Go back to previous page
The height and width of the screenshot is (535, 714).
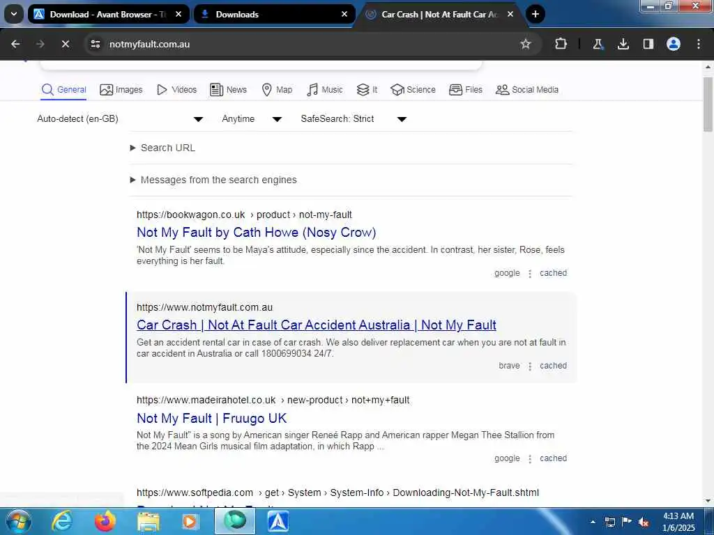point(15,44)
